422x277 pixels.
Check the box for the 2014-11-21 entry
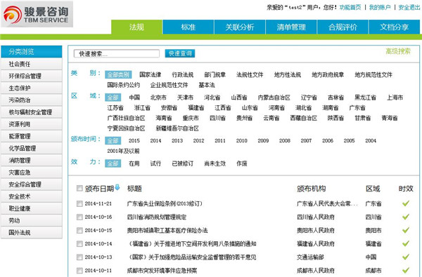pyautogui.click(x=79, y=204)
